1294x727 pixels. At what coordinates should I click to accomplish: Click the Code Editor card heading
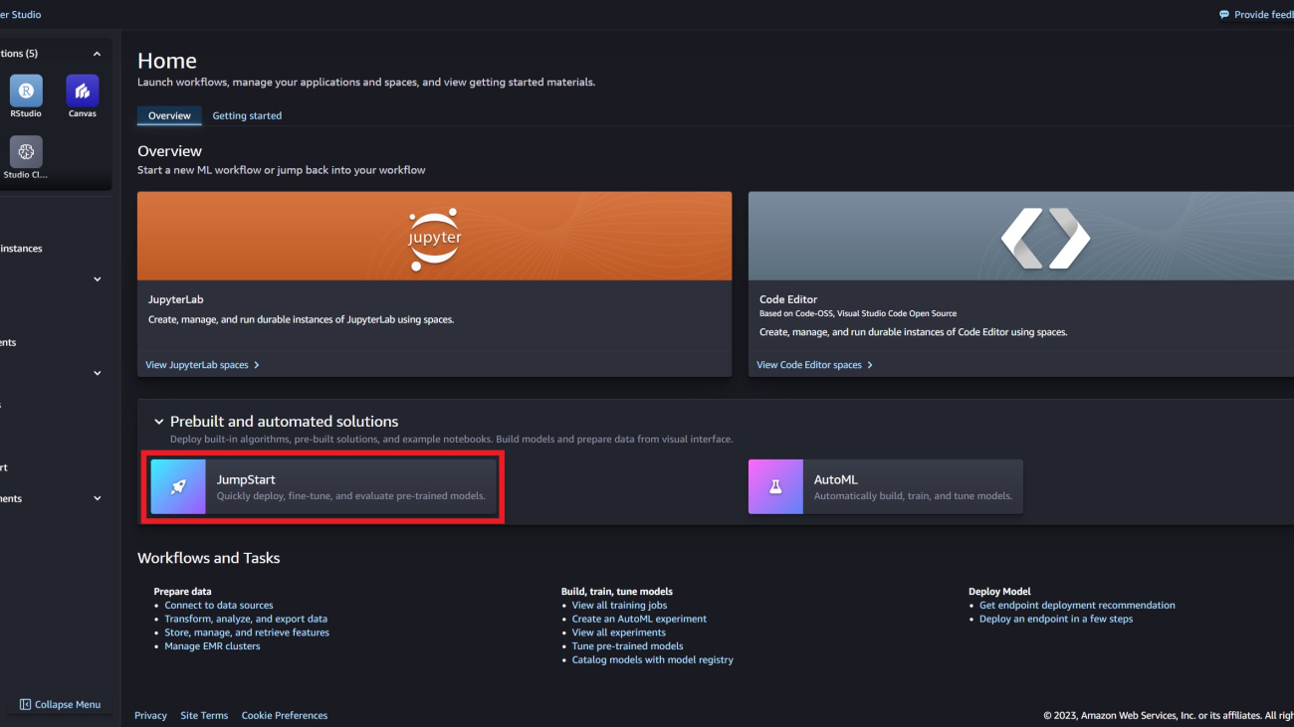[788, 299]
